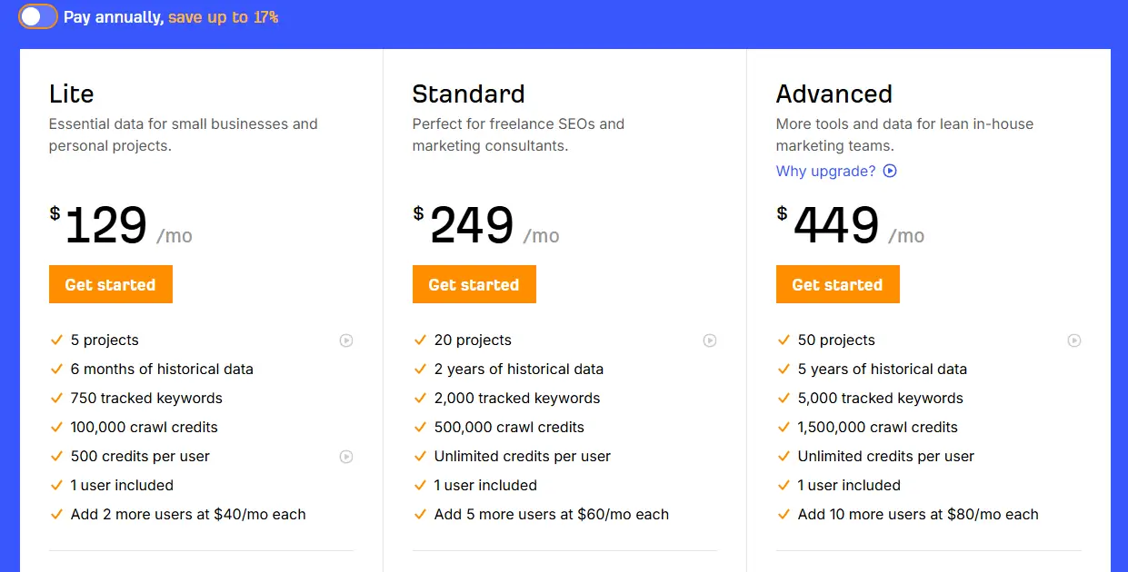The image size is (1128, 572).
Task: Open the video icon next to '500 credits per user'
Action: point(346,457)
